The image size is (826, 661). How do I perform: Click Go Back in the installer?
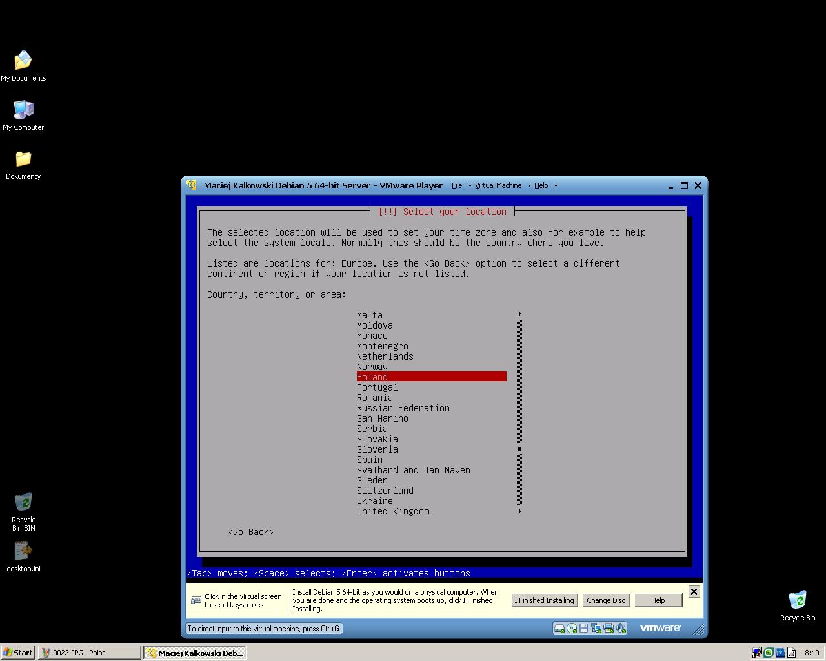pyautogui.click(x=251, y=532)
